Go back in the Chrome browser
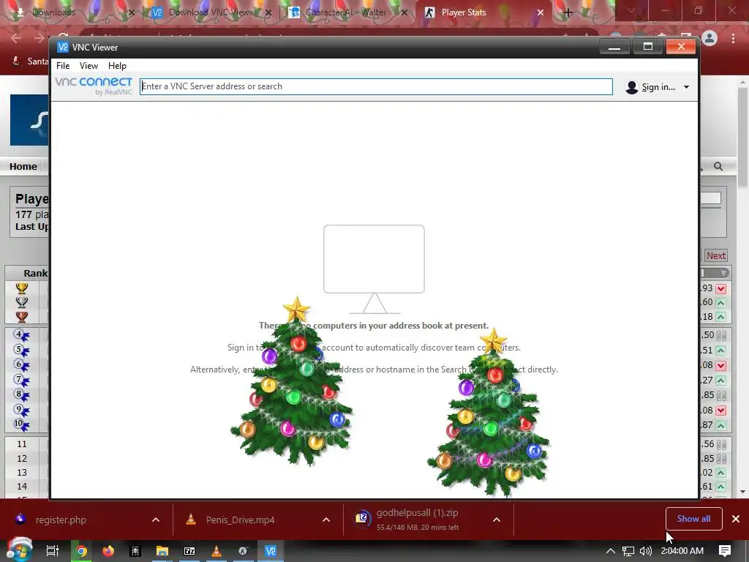The width and height of the screenshot is (749, 562). tap(16, 38)
